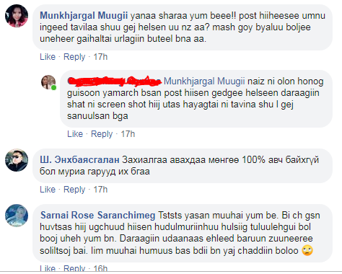Open Munkhjargal Muugii's profile picture
This screenshot has height=274, width=342.
17,16
